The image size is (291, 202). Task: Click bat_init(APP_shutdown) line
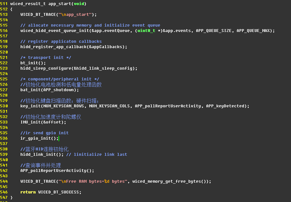tap(50, 90)
